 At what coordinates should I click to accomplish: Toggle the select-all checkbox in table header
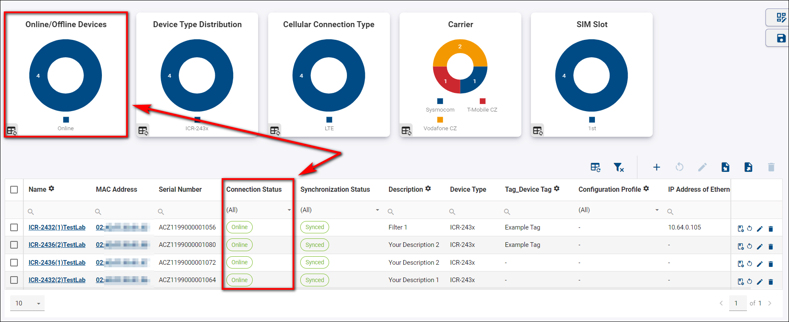pos(14,190)
